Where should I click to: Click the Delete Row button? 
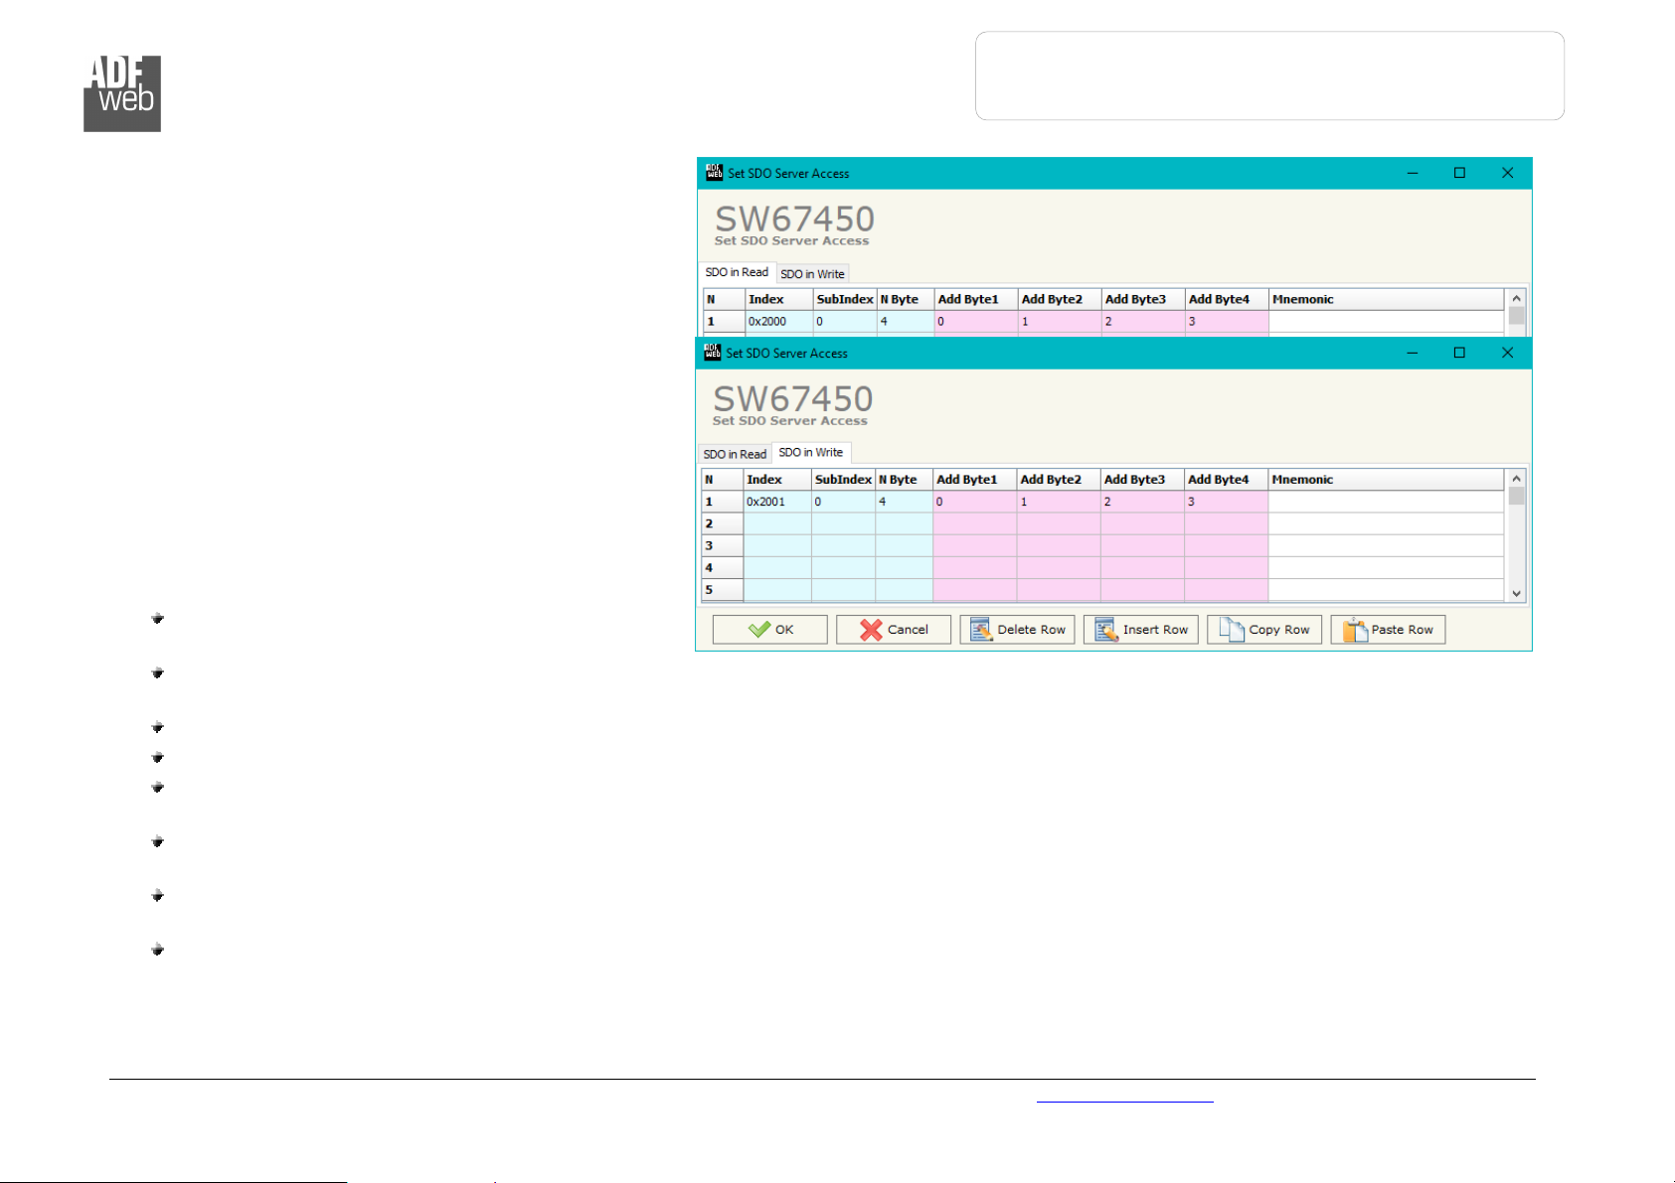(1017, 630)
